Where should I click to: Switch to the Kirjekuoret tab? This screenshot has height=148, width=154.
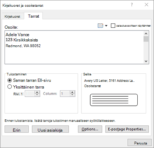tap(12, 16)
